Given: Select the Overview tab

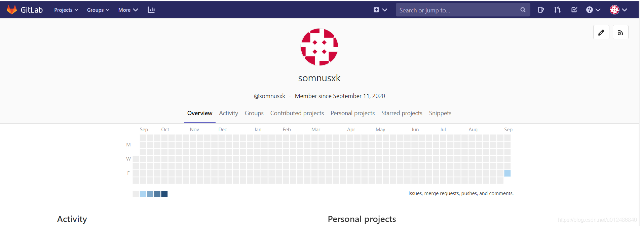Looking at the screenshot, I should tap(200, 113).
